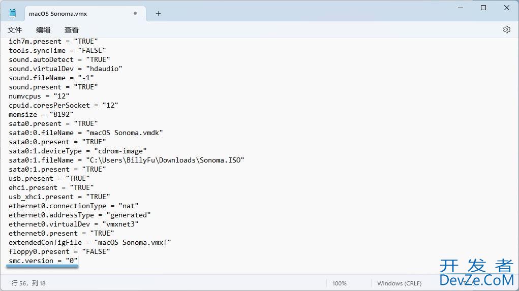Click the line usb.present = "TRUE"
The image size is (519, 291).
(49, 179)
